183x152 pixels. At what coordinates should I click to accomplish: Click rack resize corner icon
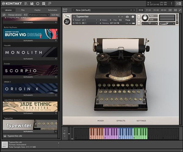180,10
